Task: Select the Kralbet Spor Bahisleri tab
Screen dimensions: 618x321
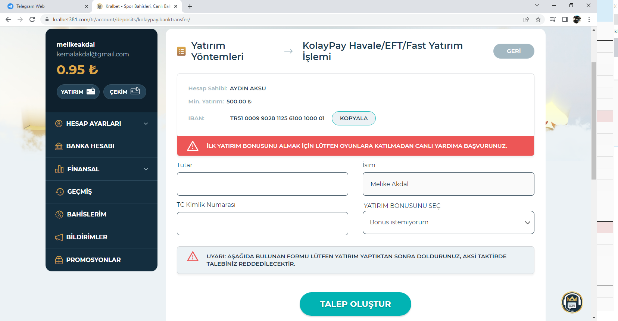Action: click(x=137, y=6)
